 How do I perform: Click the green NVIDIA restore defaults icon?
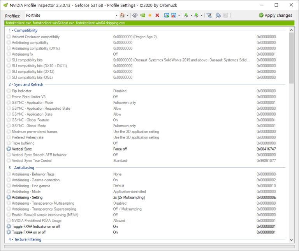click(142, 15)
